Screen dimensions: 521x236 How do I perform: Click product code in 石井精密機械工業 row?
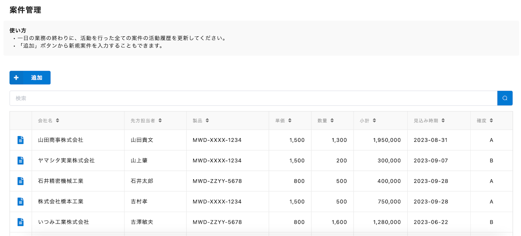(x=217, y=181)
